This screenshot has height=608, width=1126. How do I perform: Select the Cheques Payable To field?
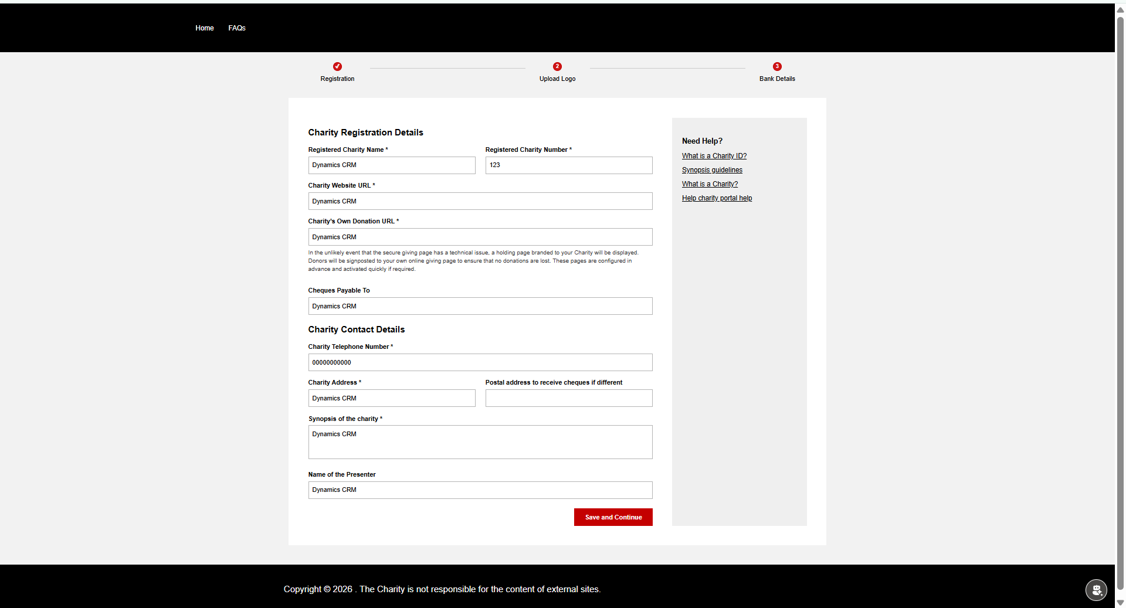pyautogui.click(x=480, y=306)
